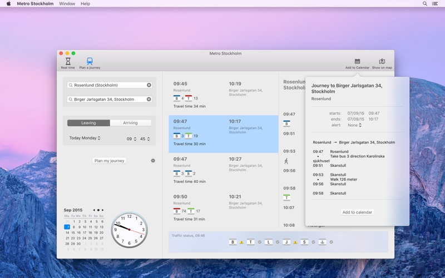Click the 10:07 time in itinerary column
Image resolution: width=445 pixels, height=278 pixels.
pos(289,207)
